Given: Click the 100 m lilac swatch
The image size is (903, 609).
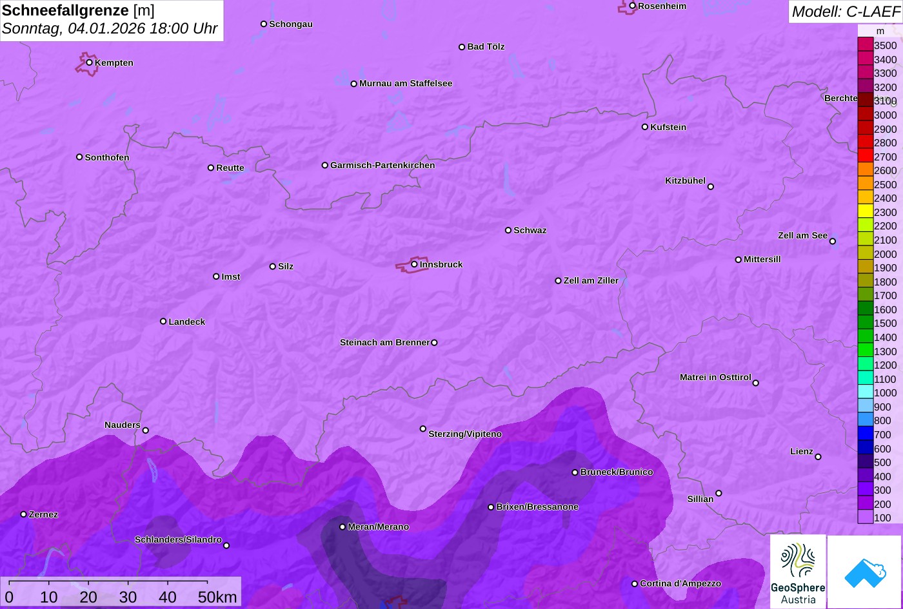Looking at the screenshot, I should coord(865,517).
